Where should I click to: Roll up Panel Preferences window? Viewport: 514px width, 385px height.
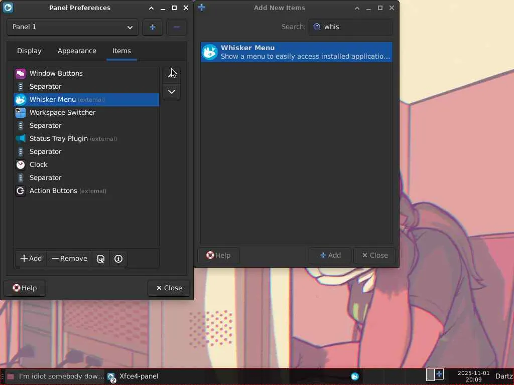coord(151,8)
